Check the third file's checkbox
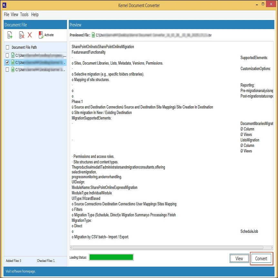The width and height of the screenshot is (278, 278). (7, 70)
